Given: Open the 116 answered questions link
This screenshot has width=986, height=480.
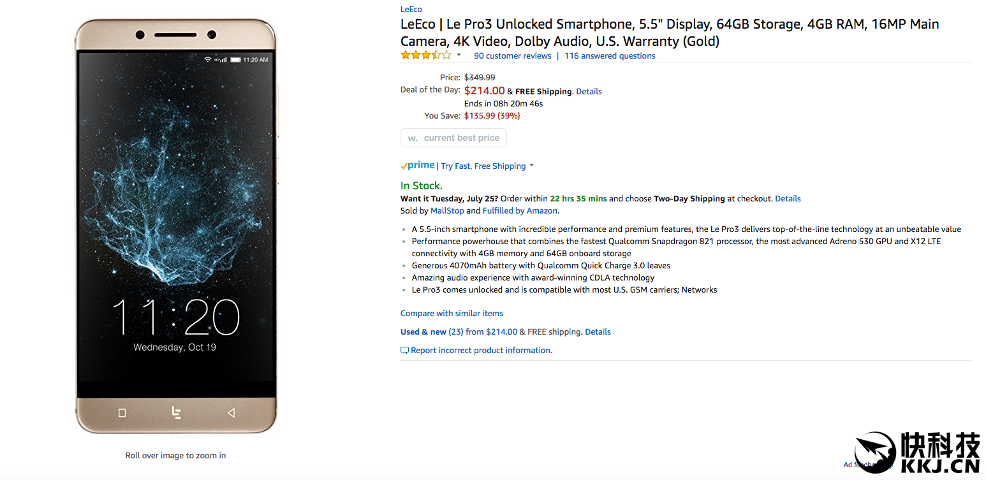Looking at the screenshot, I should [610, 56].
